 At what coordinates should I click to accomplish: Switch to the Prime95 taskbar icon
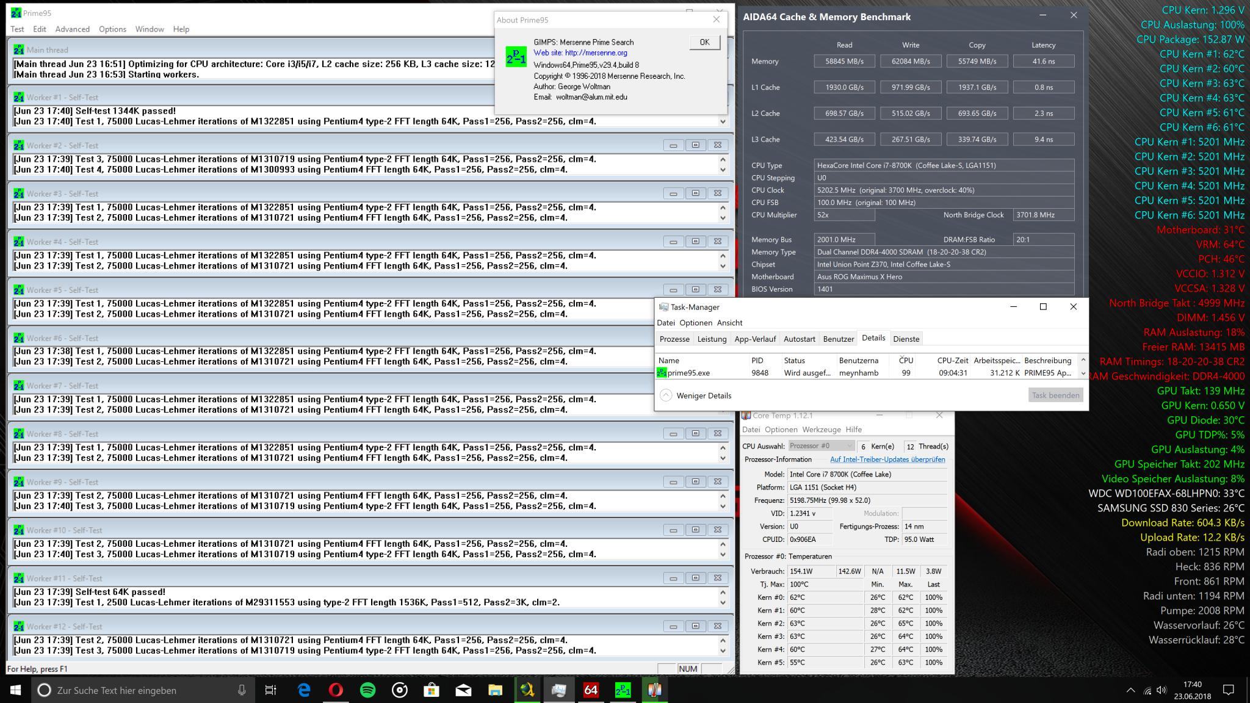pos(623,690)
